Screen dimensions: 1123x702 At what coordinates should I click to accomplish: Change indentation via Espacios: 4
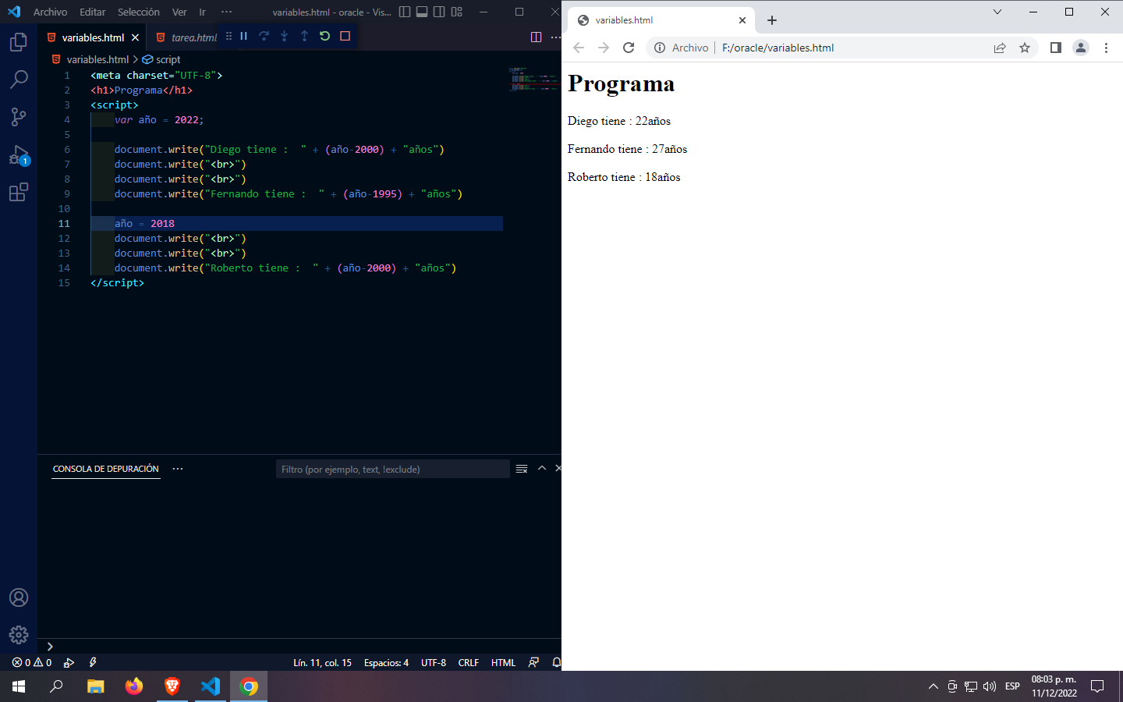[x=386, y=662]
